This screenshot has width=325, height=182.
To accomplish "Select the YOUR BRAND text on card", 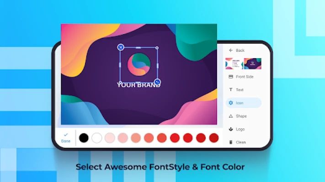I will tap(139, 85).
